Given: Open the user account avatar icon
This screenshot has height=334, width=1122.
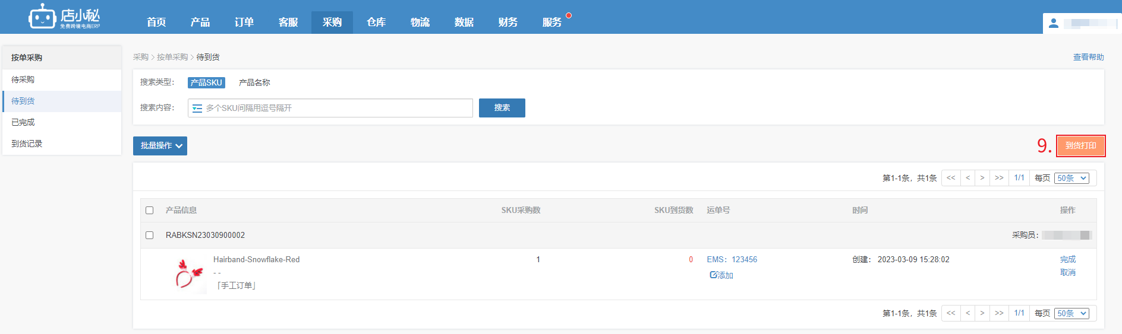Looking at the screenshot, I should coord(1054,23).
